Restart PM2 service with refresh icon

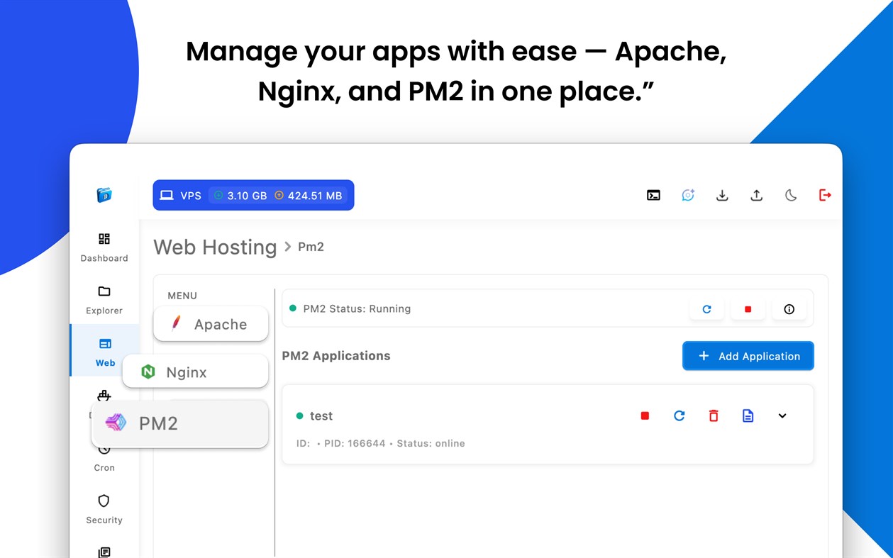tap(706, 309)
